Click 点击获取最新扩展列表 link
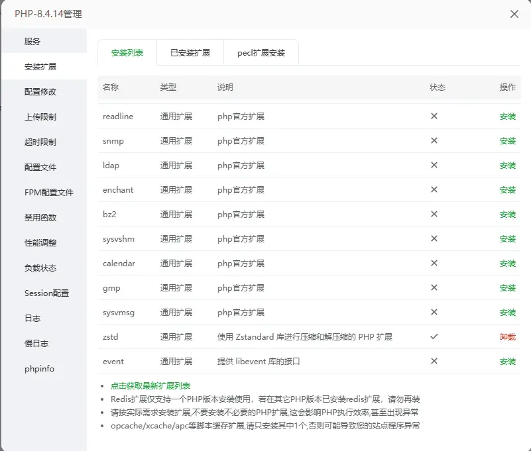This screenshot has height=451, width=531. point(150,385)
